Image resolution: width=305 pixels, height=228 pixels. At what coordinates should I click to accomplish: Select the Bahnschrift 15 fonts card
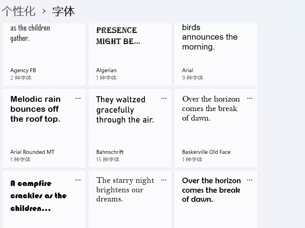coord(130,128)
